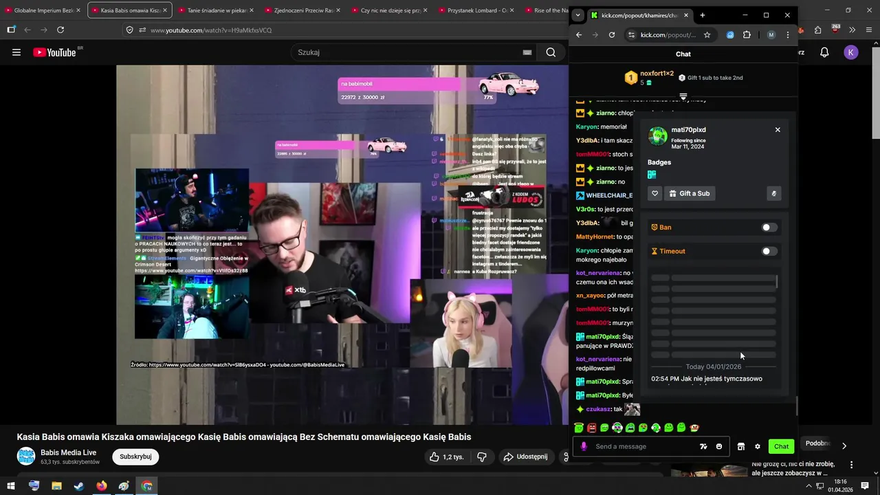View site information in Kick address bar
880x495 pixels.
(x=631, y=35)
